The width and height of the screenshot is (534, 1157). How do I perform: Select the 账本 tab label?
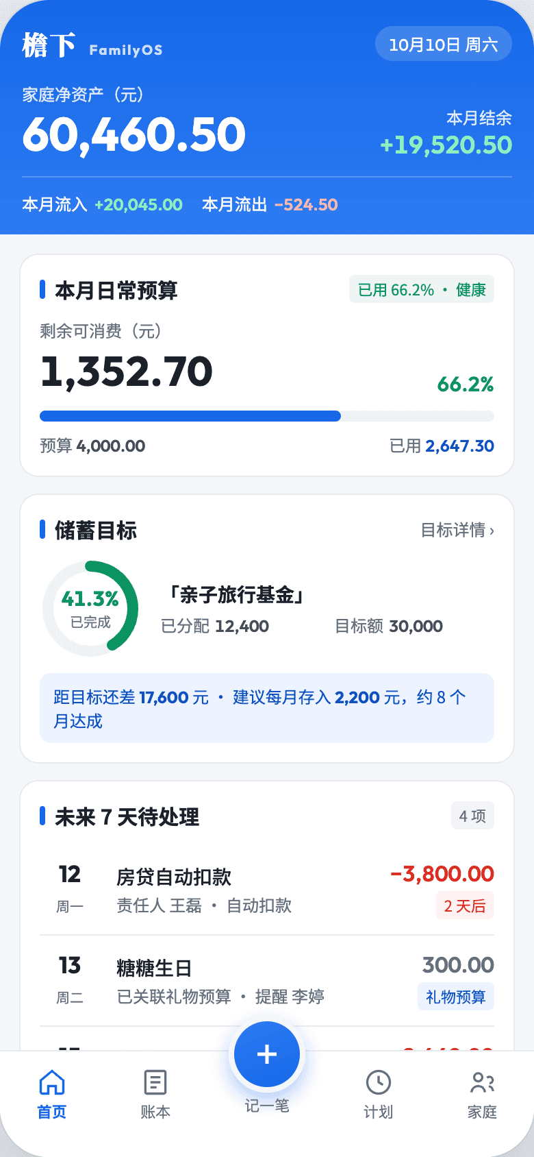[155, 1112]
